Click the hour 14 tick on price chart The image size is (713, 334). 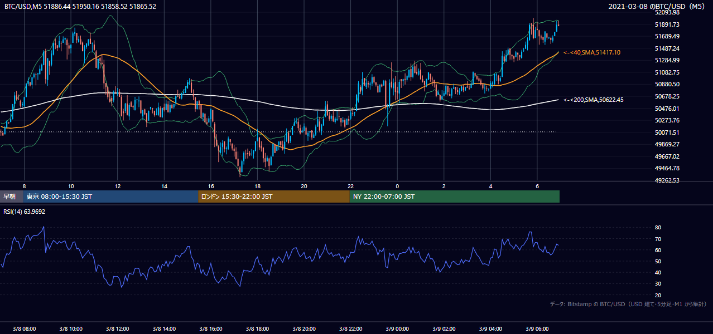(x=164, y=185)
